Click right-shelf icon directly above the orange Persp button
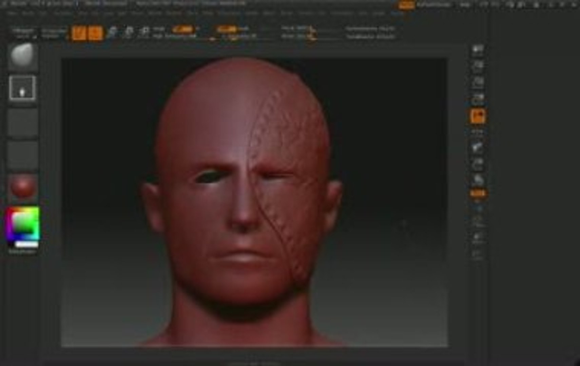The height and width of the screenshot is (366, 580). point(478,99)
